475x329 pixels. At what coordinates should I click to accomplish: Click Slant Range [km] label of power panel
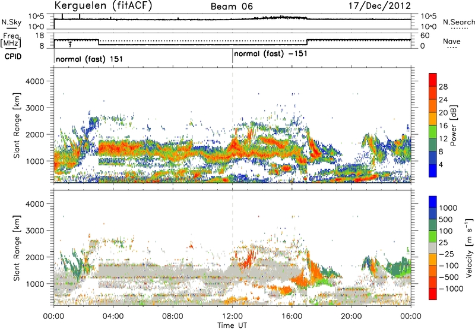click(17, 125)
